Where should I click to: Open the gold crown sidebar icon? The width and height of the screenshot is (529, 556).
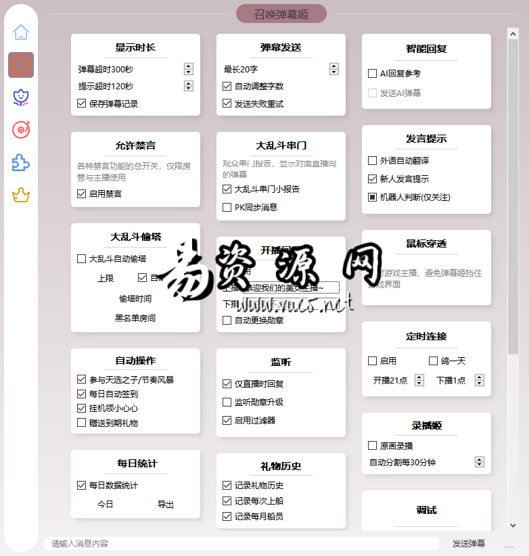point(21,195)
